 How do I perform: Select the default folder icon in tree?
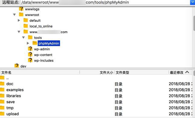click(x=26, y=20)
